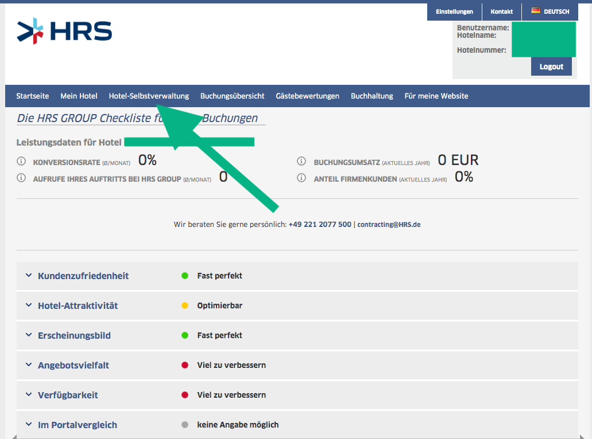
Task: Click the Benutzername label
Action: coord(483,28)
